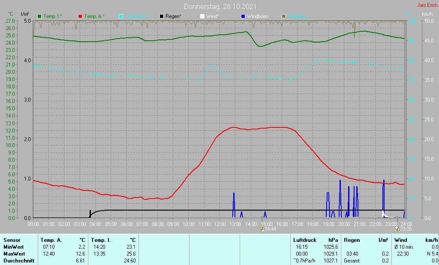439x265 pixels.
Task: Click the average value 6.61
Action: pyautogui.click(x=81, y=261)
